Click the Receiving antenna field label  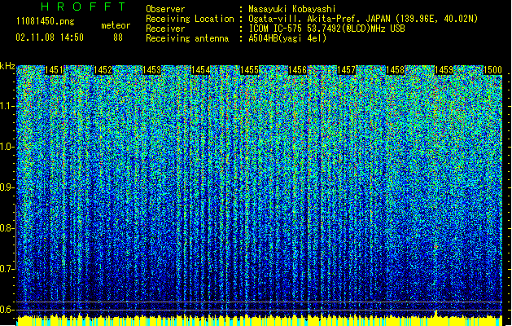click(x=187, y=38)
